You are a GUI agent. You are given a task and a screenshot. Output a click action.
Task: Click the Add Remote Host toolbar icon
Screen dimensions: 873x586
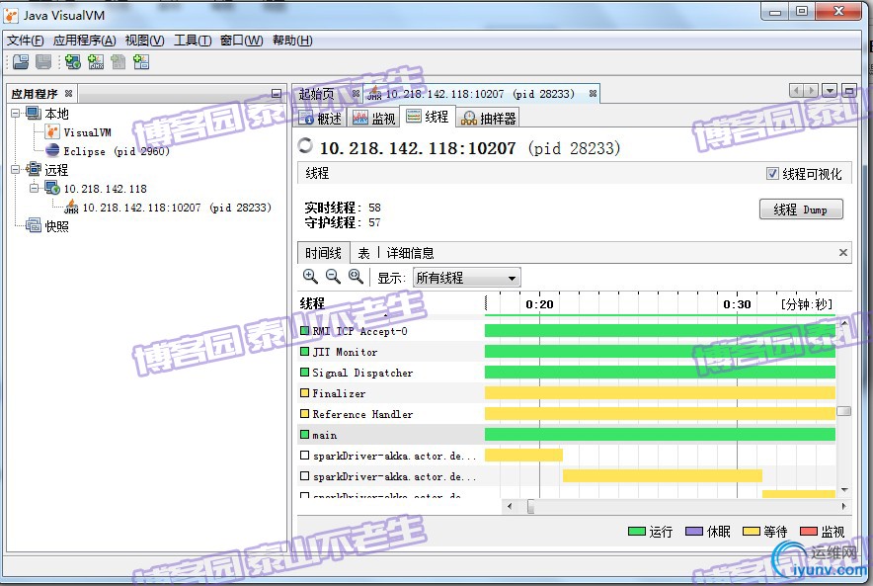[x=72, y=62]
